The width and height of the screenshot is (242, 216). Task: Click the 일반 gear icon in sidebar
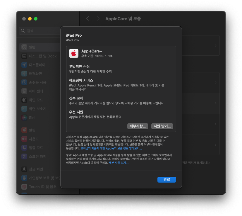pos(24,47)
